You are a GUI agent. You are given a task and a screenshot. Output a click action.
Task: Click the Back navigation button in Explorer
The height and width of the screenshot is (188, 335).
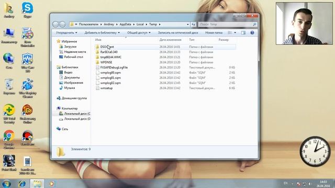[x=55, y=25]
